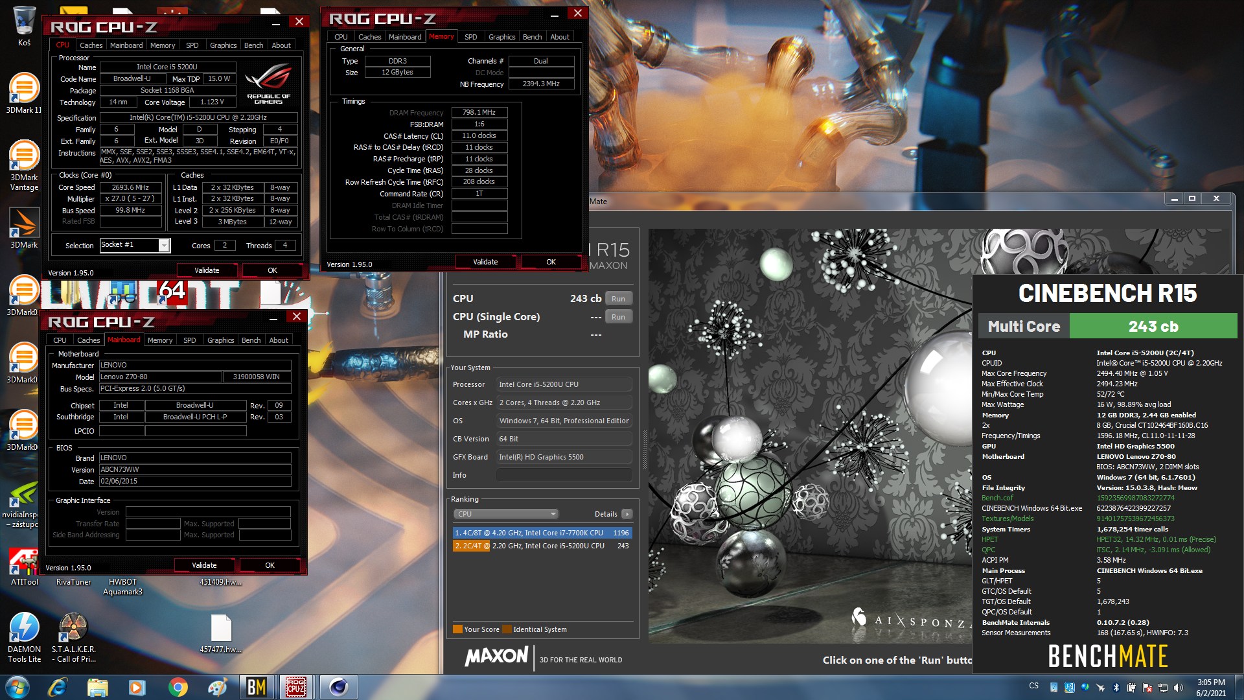Click the clock showing 3:05 PM

1211,682
